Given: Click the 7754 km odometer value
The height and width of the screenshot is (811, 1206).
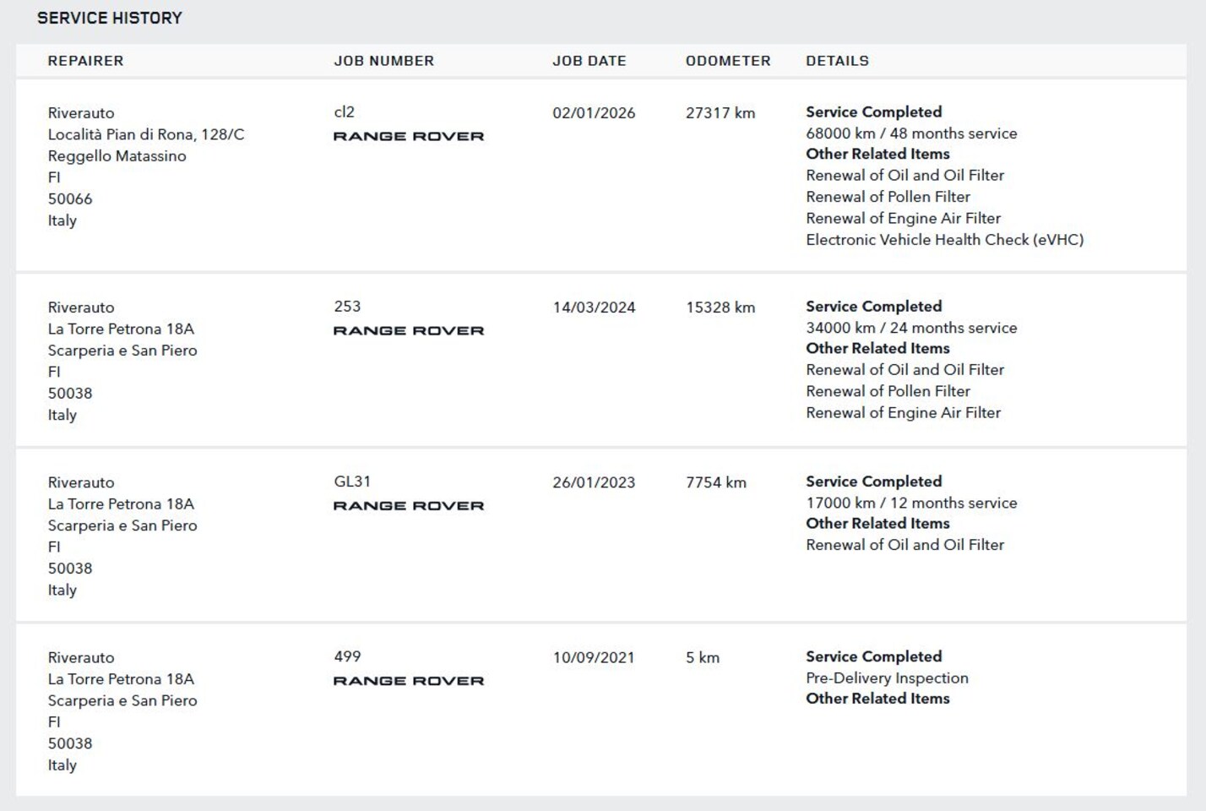Looking at the screenshot, I should [716, 482].
